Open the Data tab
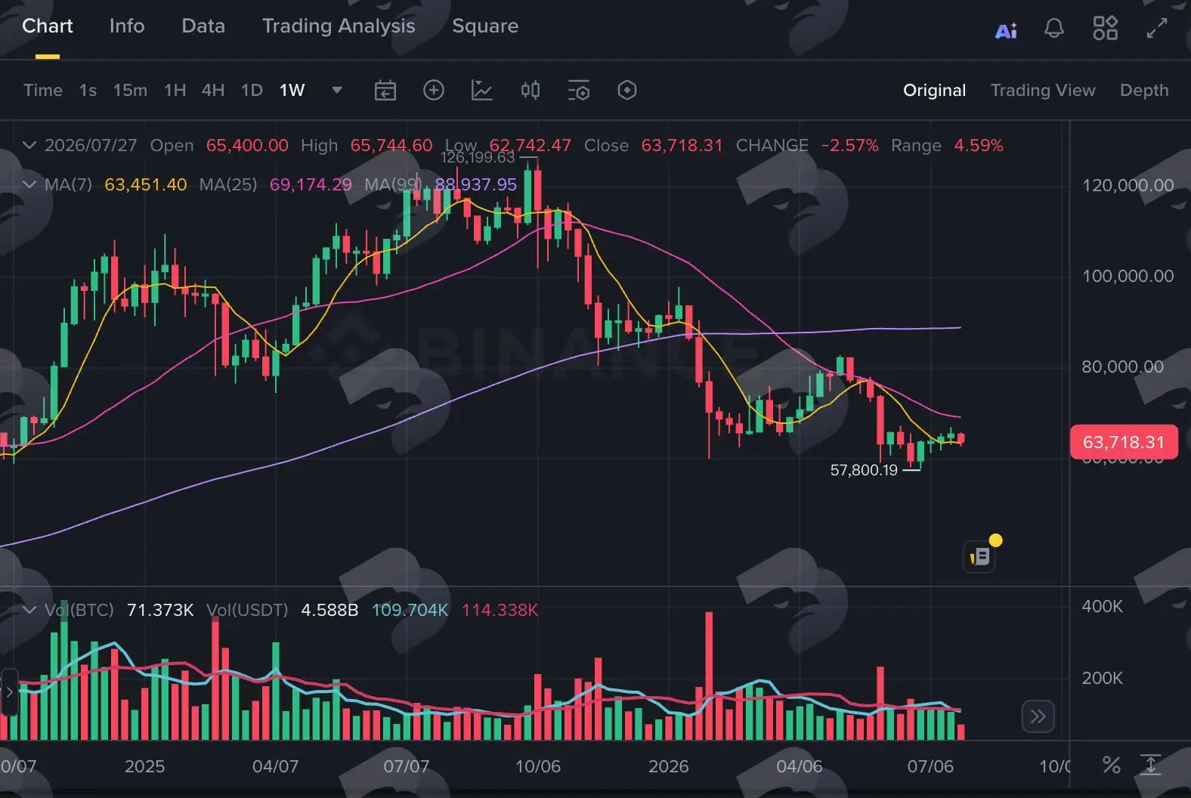Screen dimensions: 1191x798 [203, 26]
